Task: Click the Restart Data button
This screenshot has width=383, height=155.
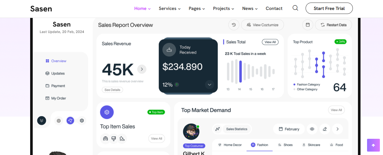Action: coord(333,25)
